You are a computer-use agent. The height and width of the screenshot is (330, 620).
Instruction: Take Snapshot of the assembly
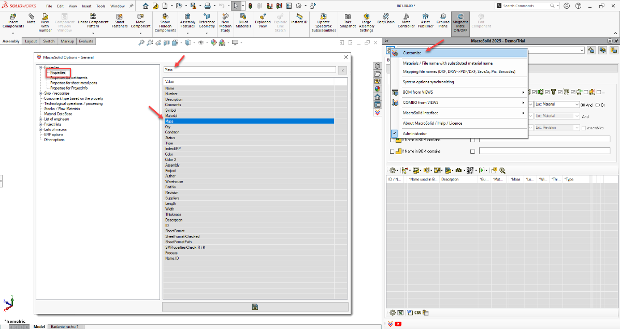(x=348, y=21)
